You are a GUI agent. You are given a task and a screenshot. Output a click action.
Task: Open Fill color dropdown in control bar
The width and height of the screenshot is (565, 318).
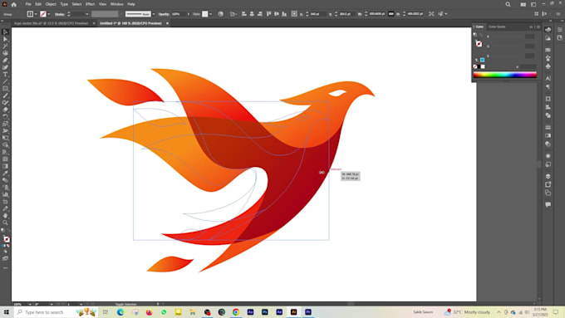click(36, 14)
